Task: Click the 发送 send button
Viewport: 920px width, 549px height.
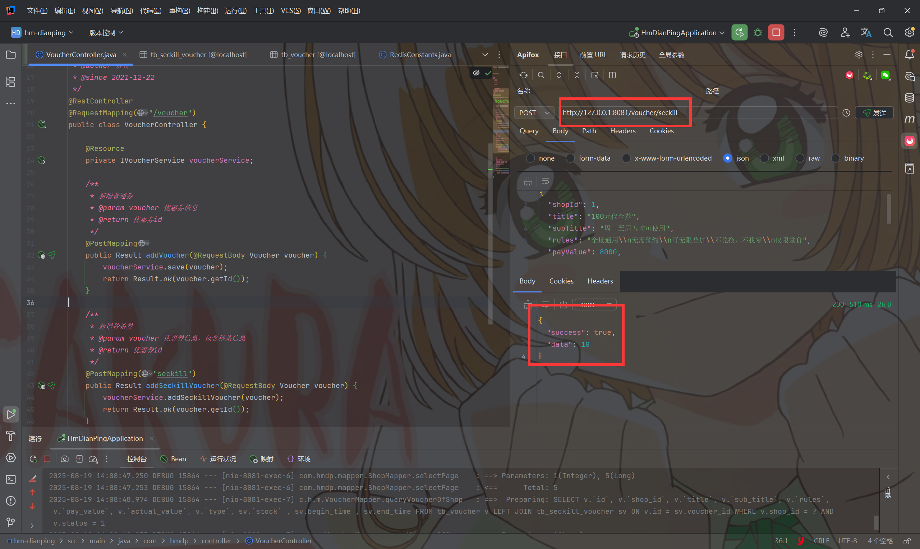Action: (x=874, y=113)
